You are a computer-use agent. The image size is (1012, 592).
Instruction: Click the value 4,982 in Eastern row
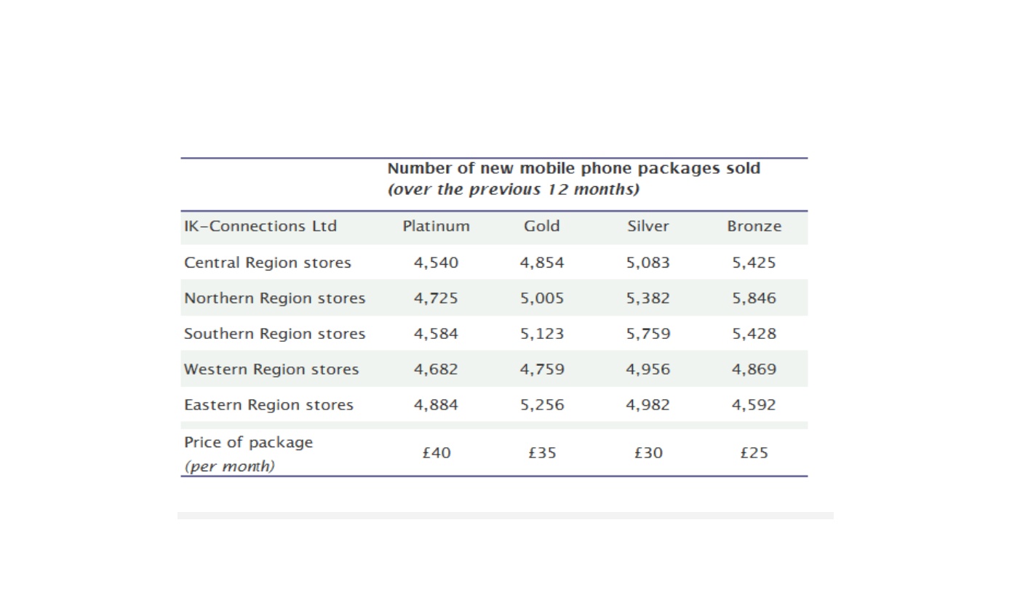[x=648, y=405]
